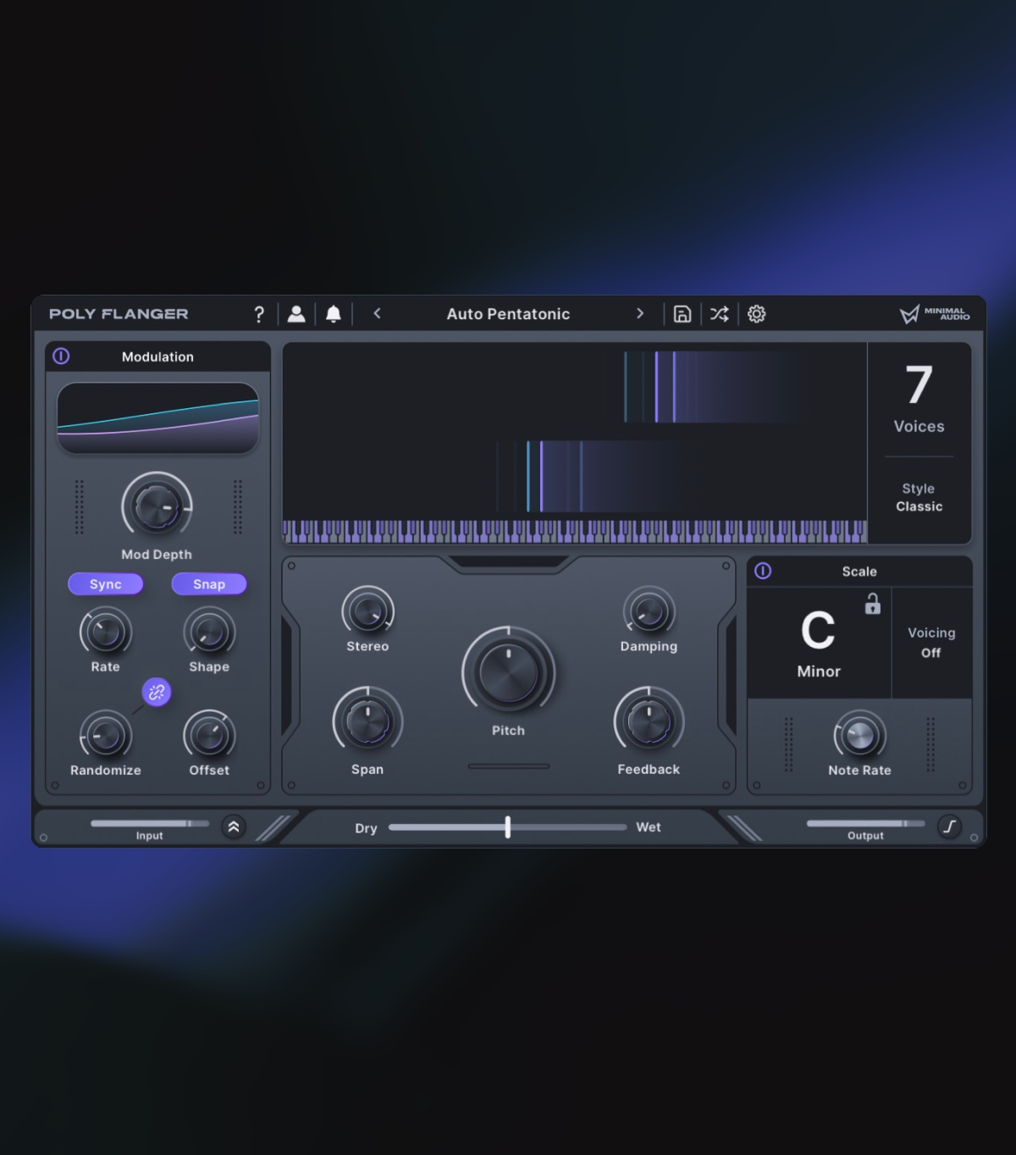
Task: Click the save preset icon
Action: [682, 314]
